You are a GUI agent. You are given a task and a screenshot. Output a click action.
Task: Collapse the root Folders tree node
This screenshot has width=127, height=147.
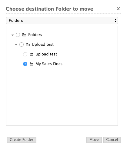point(12,35)
